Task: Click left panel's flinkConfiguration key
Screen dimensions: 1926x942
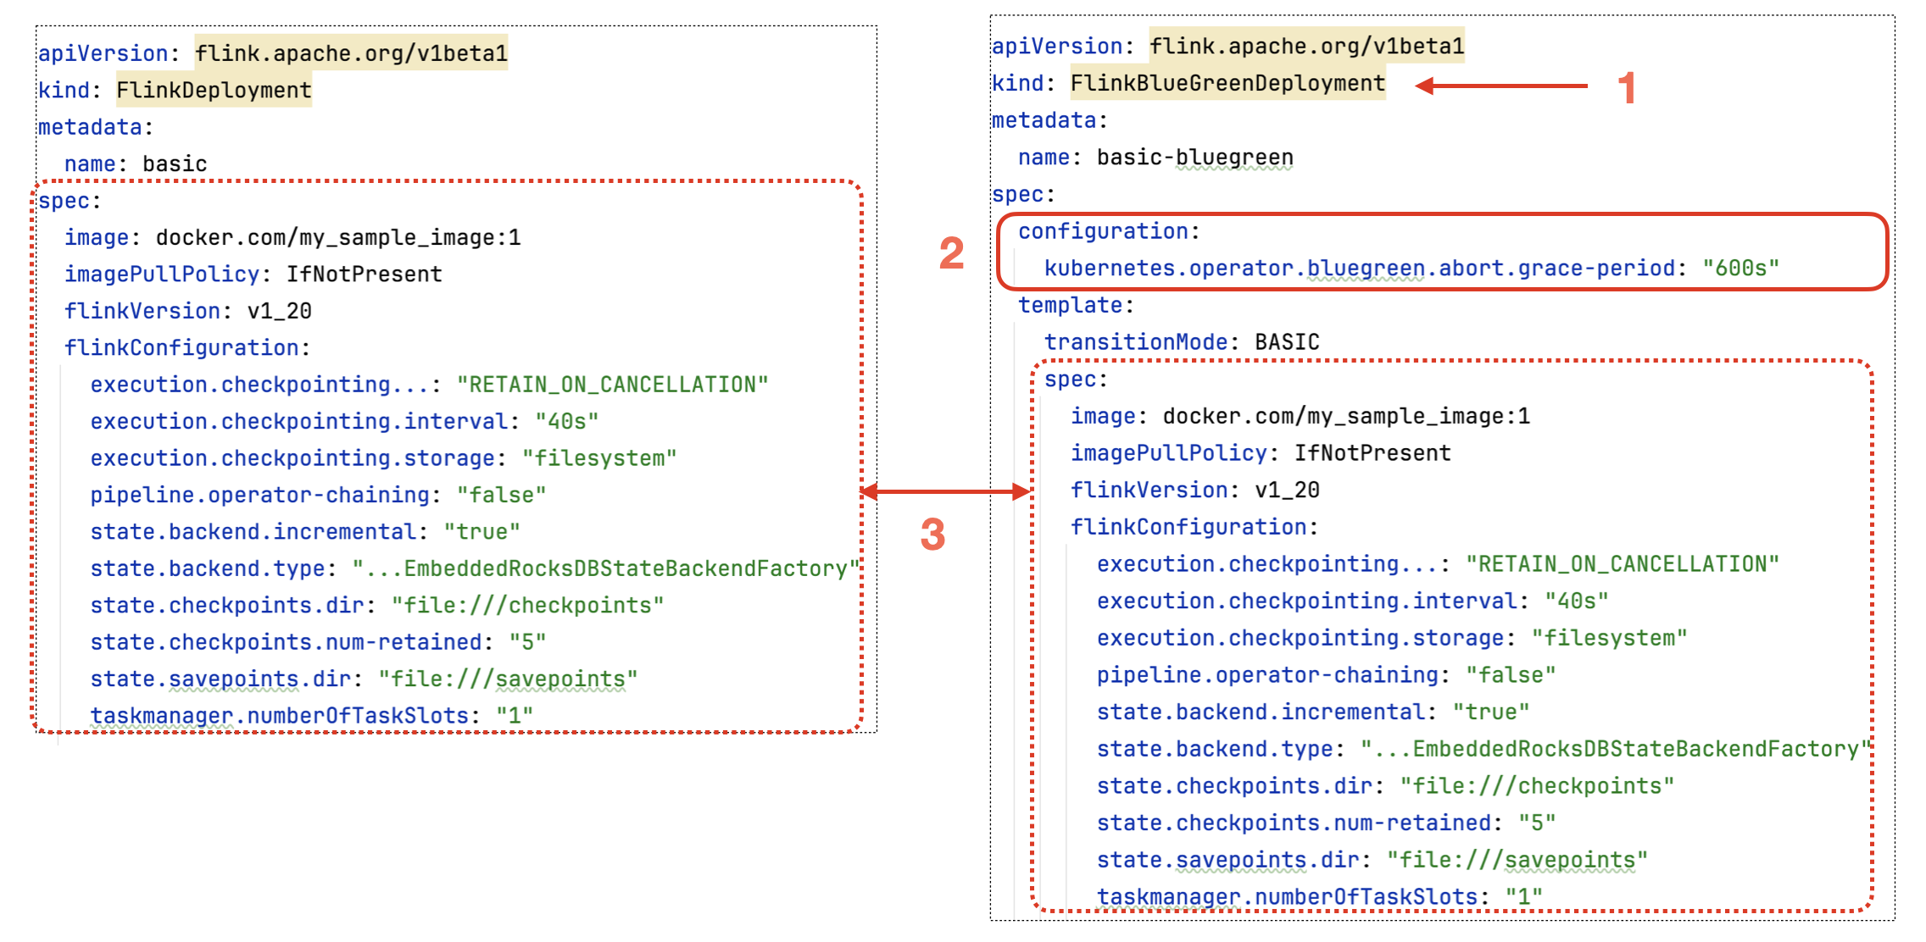Action: click(181, 348)
